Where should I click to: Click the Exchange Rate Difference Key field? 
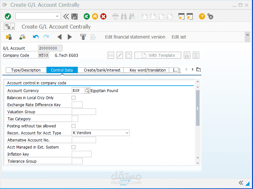point(77,105)
